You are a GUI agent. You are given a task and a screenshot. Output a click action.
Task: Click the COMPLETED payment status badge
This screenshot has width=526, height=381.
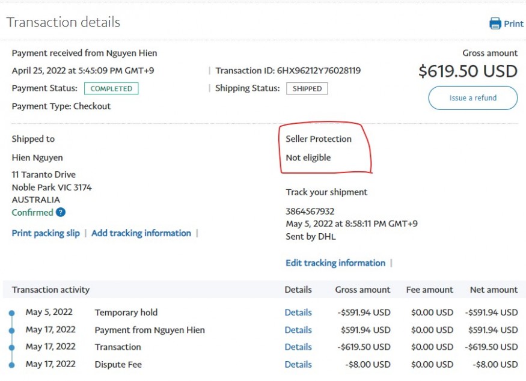[111, 88]
